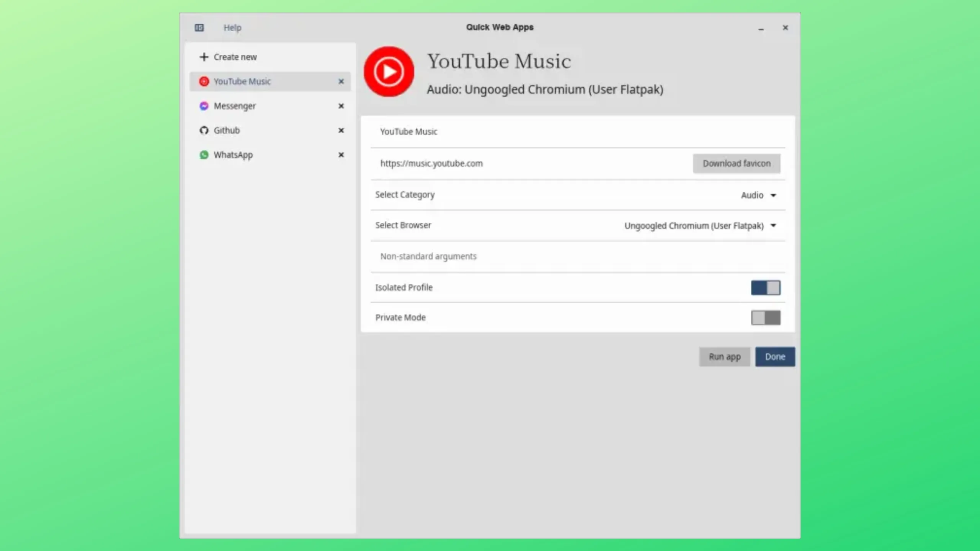
Task: Click the Messenger app icon
Action: 204,106
